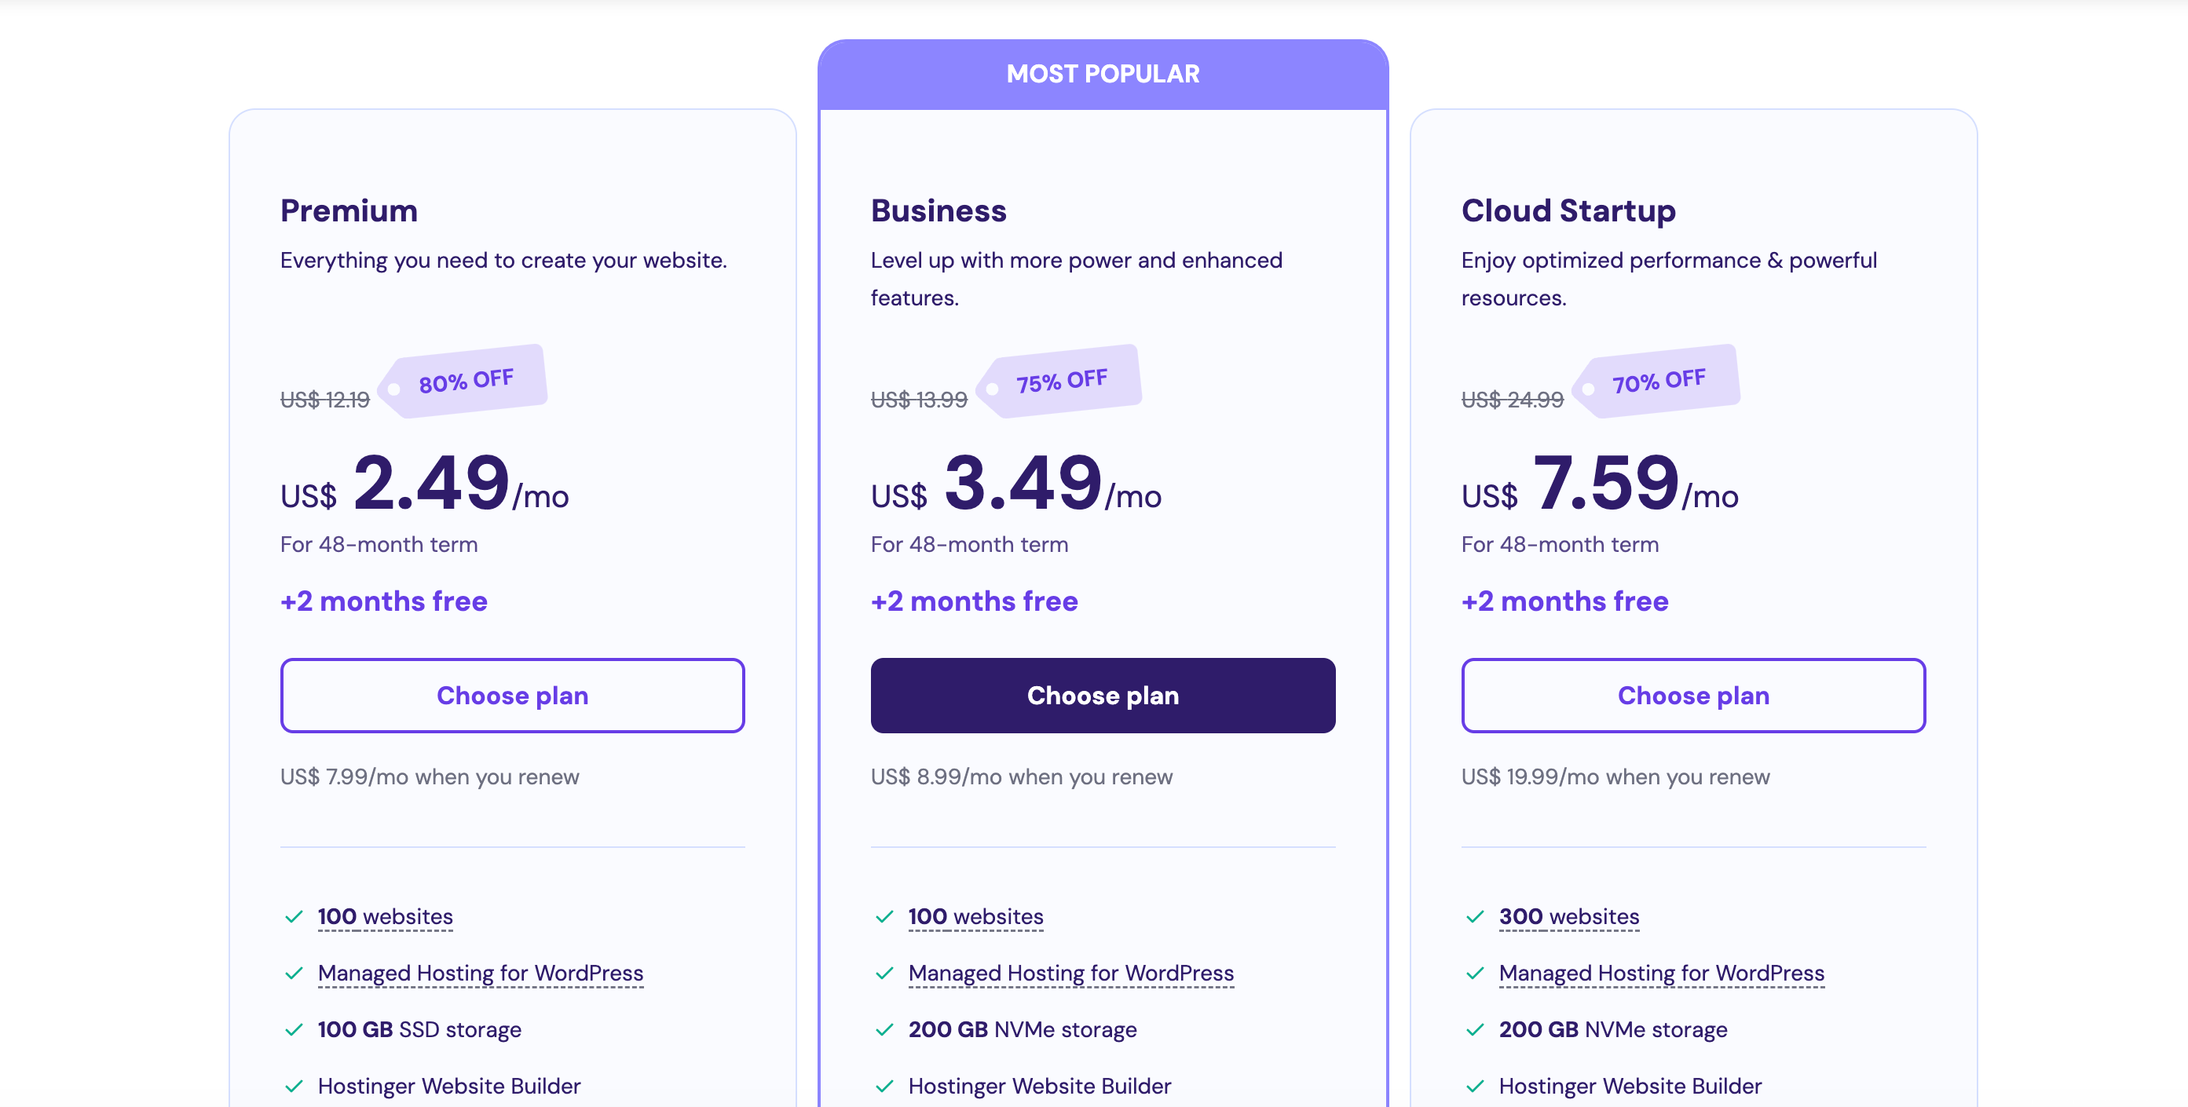The height and width of the screenshot is (1107, 2188).
Task: Click checkmark beside Cloud Startup 300 websites
Action: [x=1476, y=917]
